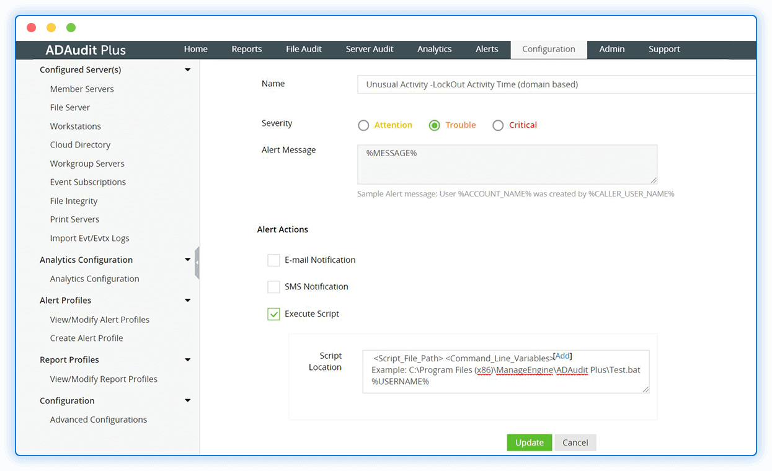Click the Add link in Script Location
Viewport: 772px width, 471px height.
(562, 356)
